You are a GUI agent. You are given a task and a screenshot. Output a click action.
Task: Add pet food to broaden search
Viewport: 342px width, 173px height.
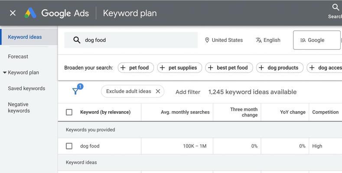136,67
